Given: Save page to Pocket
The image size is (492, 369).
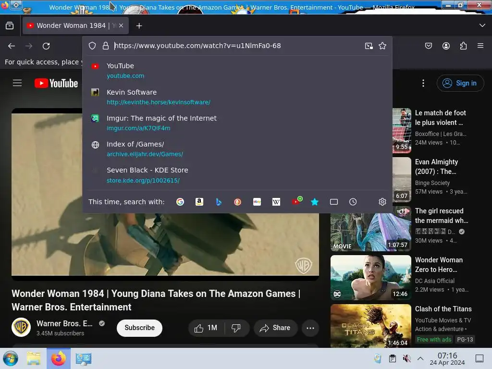Looking at the screenshot, I should click(x=428, y=46).
